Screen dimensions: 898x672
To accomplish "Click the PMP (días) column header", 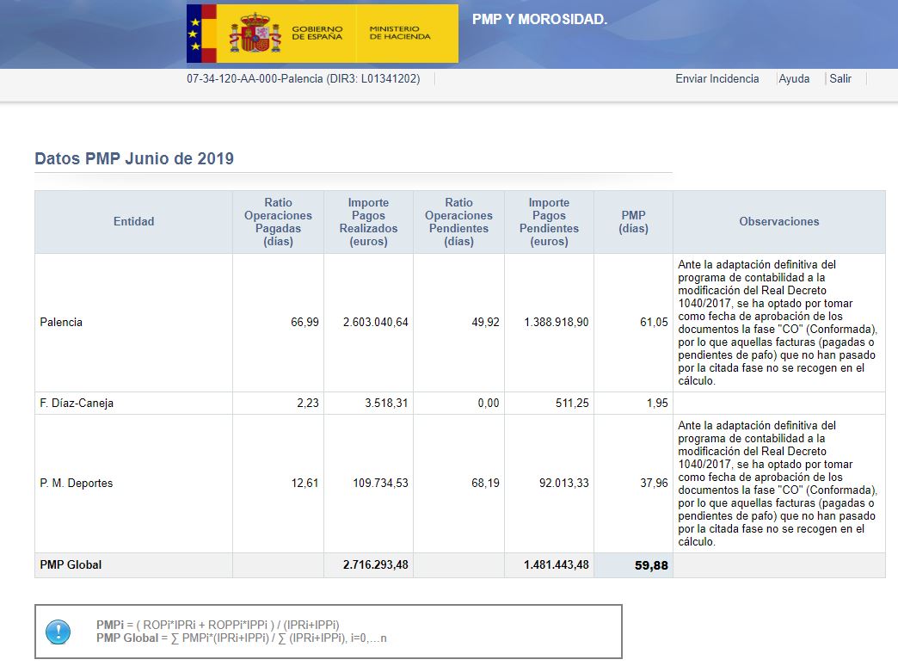I will 633,222.
